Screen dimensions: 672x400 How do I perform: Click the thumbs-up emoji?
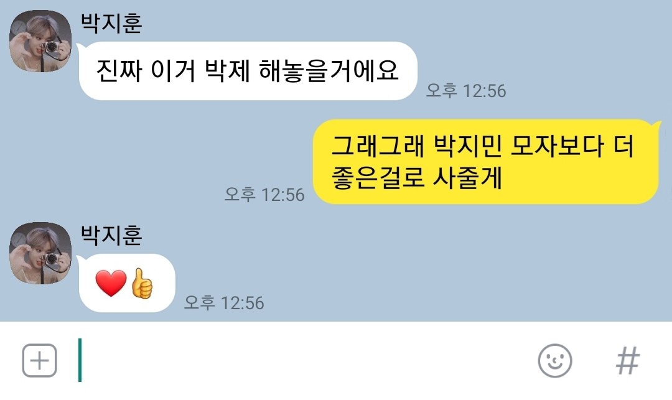click(141, 283)
